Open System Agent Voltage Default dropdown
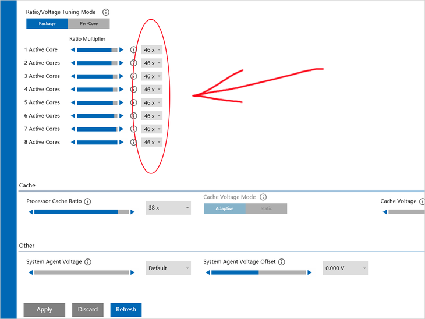This screenshot has height=319, width=425. click(x=168, y=268)
